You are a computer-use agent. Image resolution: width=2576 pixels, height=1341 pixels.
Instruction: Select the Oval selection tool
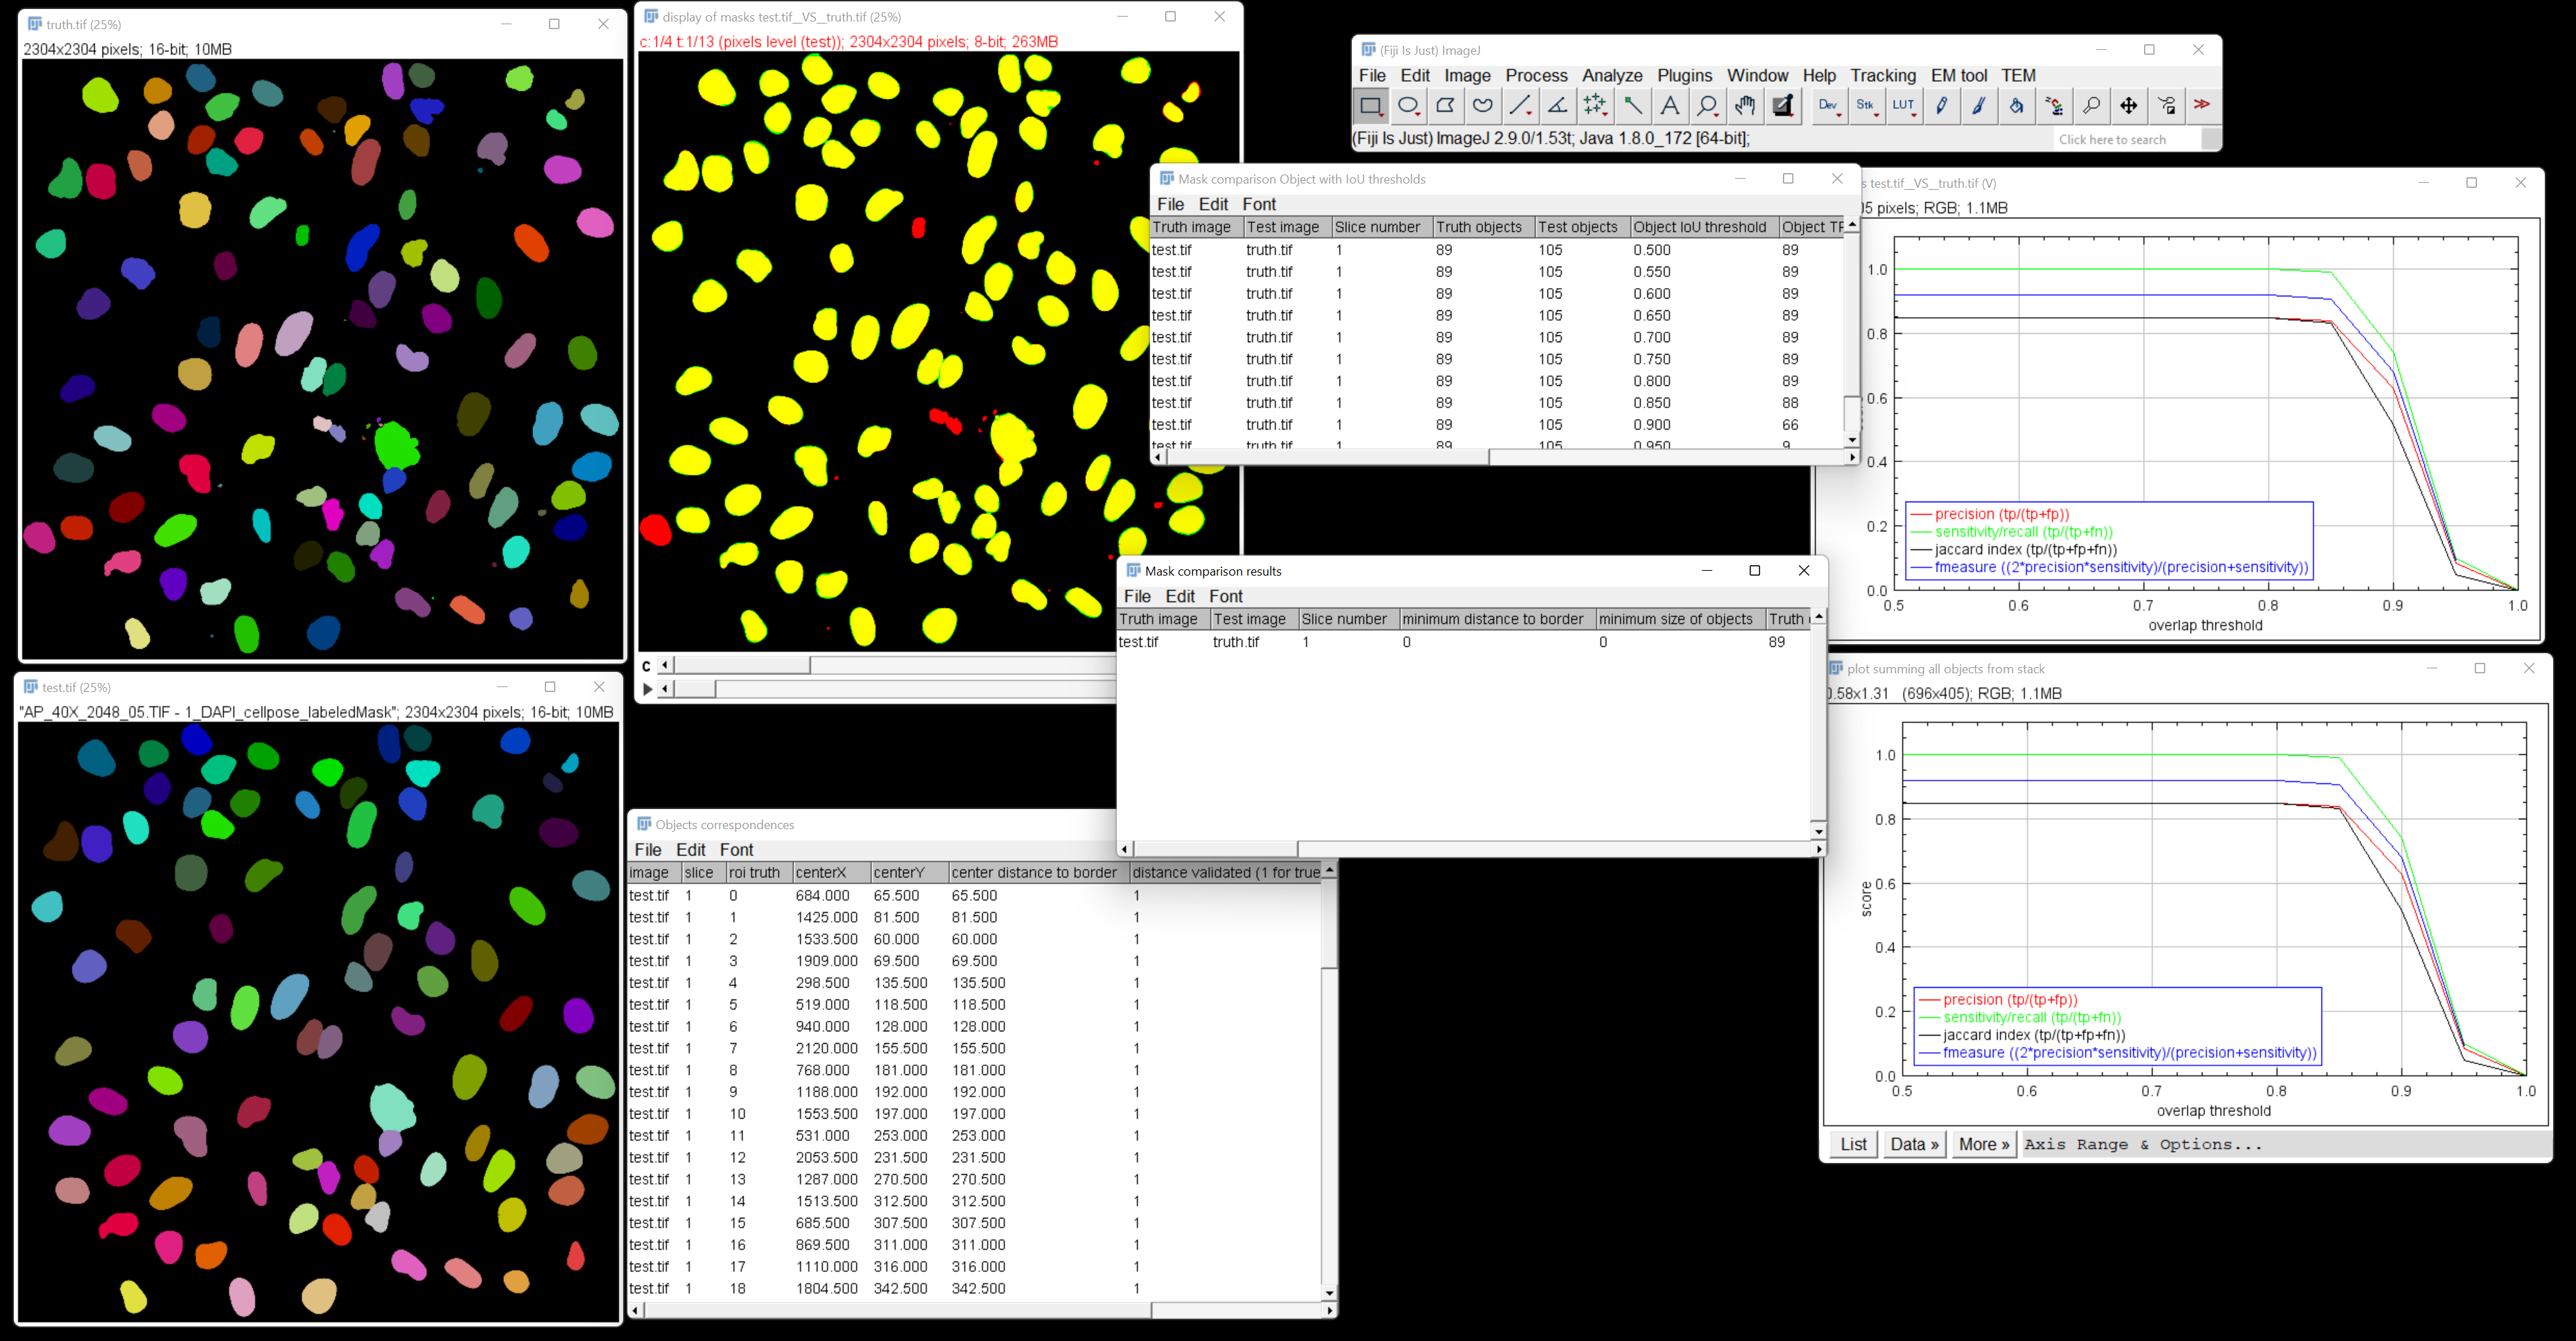[1408, 105]
